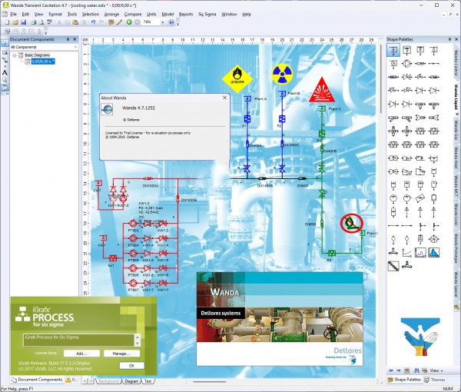Open the Model menu
Screen dimensions: 461x392
point(167,14)
